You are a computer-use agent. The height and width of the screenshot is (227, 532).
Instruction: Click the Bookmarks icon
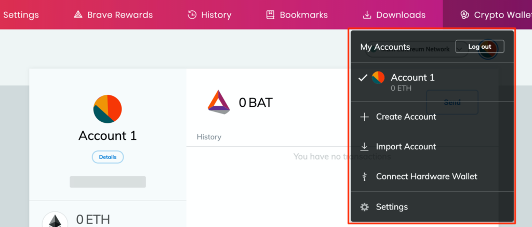[270, 15]
